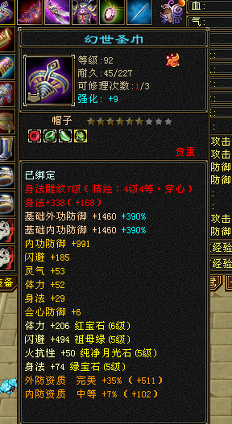Click the first gold enhancement star
Screen dimensions: 232x424
91,122
